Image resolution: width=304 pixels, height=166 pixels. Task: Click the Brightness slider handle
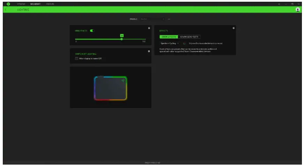click(x=122, y=39)
